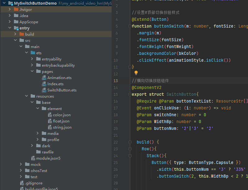Open string.json resource file
The image size is (248, 190).
pyautogui.click(x=62, y=127)
